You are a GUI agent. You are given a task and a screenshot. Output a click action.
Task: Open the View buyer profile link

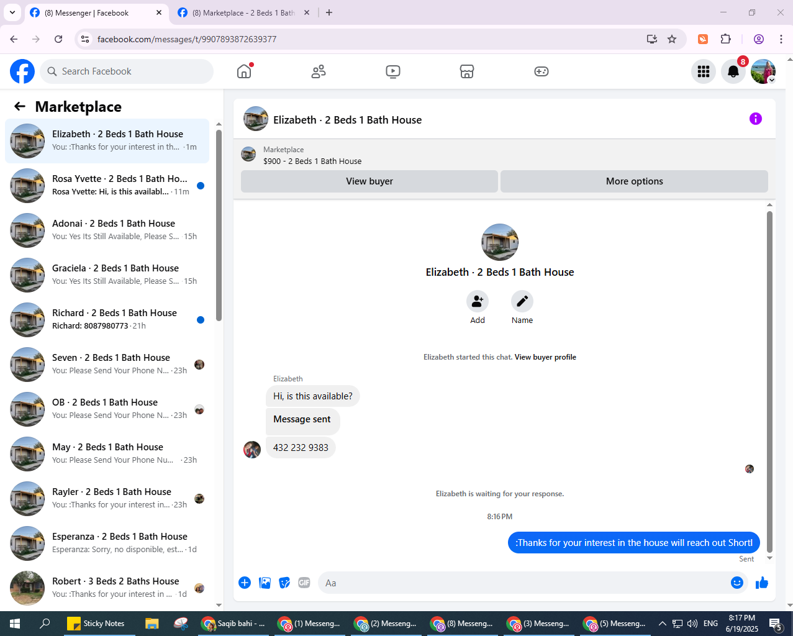point(545,357)
